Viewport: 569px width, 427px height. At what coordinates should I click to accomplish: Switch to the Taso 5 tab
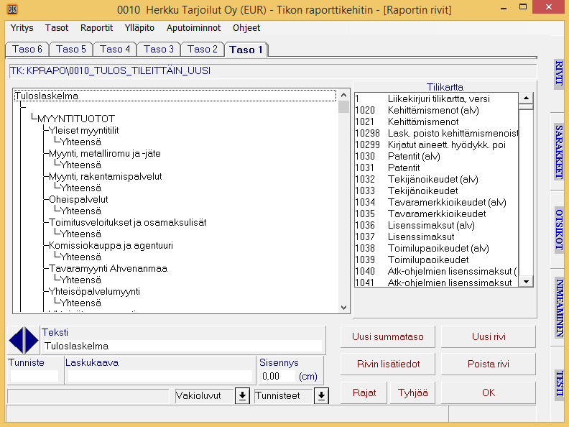[x=70, y=50]
